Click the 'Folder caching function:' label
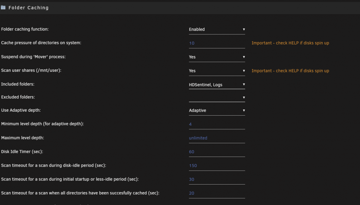Image resolution: width=360 pixels, height=205 pixels. (x=25, y=29)
